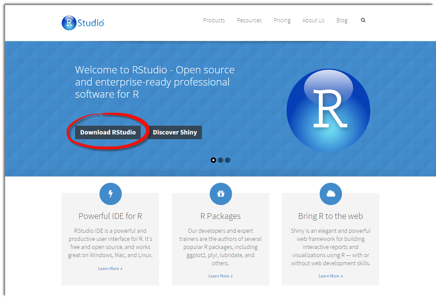Click the RStudio logo in header

83,23
